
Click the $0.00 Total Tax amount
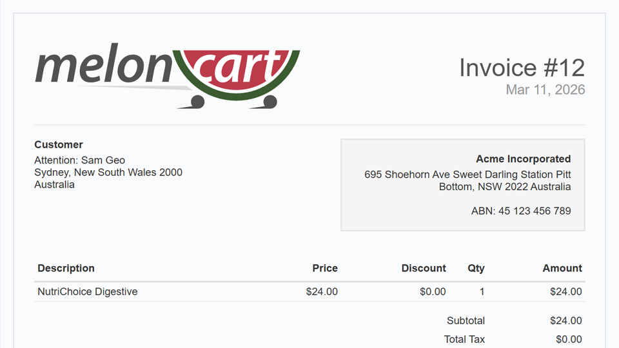(569, 340)
